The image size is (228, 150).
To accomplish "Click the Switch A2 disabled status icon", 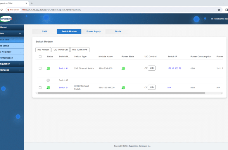I will coord(48,80).
